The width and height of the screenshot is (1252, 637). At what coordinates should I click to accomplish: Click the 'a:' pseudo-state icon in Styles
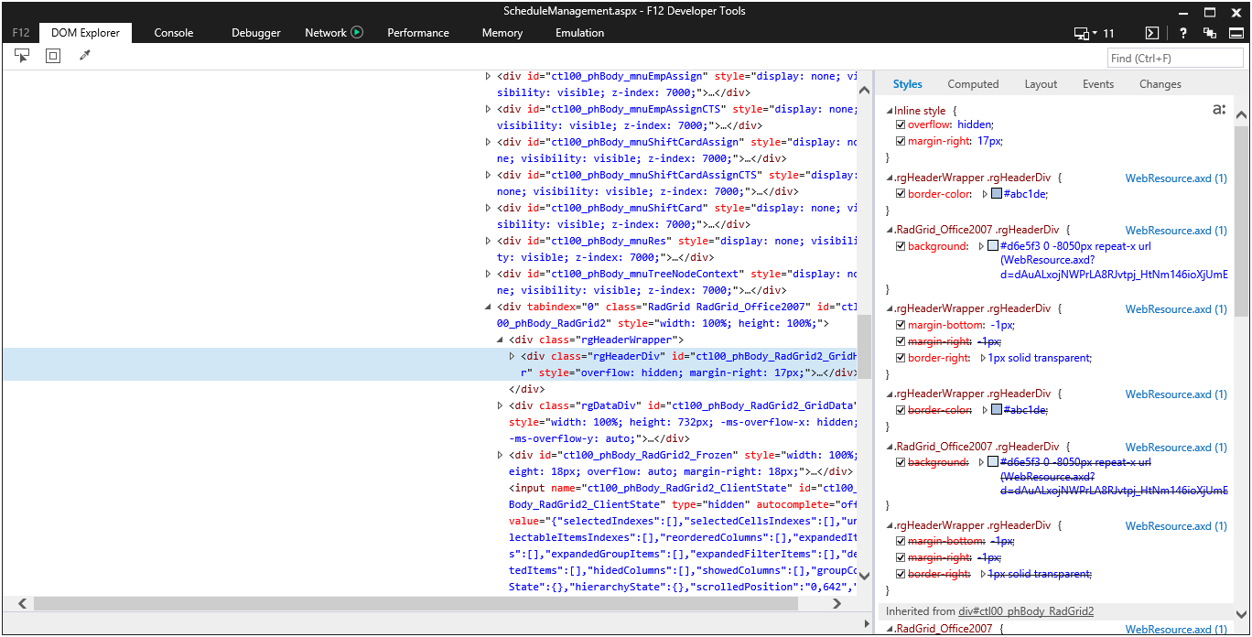pos(1218,110)
